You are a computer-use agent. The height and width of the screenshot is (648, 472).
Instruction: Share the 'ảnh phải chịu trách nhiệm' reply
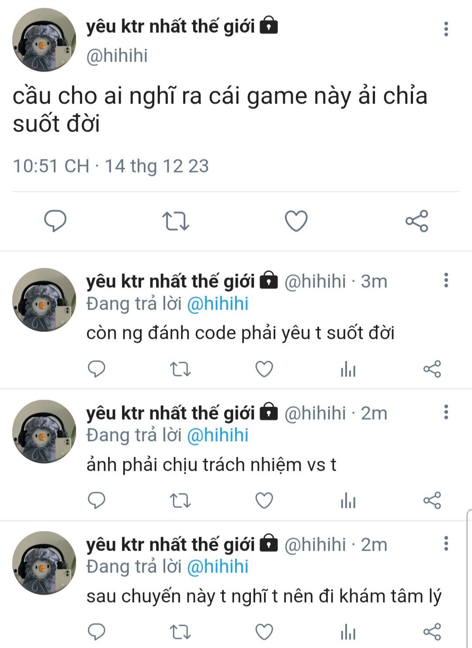tap(432, 500)
